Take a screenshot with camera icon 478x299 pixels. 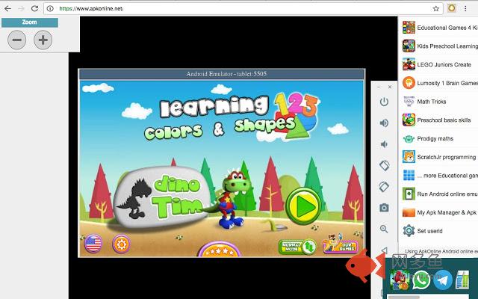coord(384,208)
